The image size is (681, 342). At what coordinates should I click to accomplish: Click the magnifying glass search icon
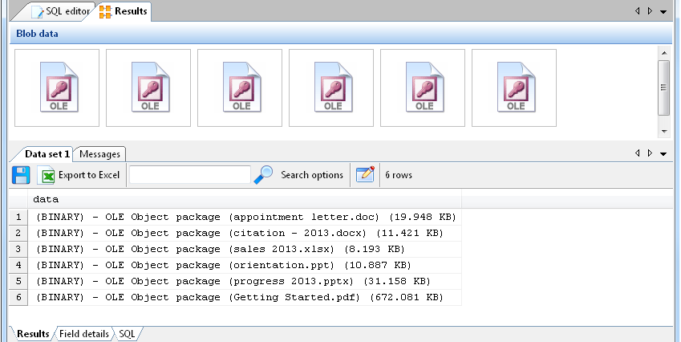coord(264,175)
